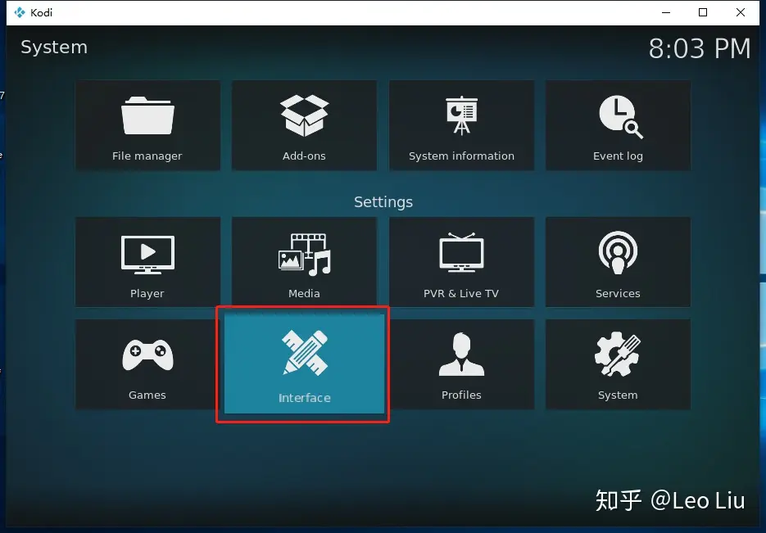The image size is (766, 533).
Task: Click the System page title text
Action: tap(54, 47)
